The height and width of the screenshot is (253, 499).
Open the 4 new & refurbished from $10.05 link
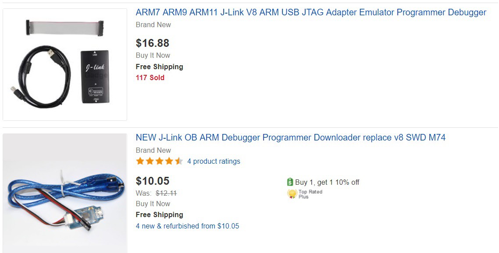click(187, 226)
